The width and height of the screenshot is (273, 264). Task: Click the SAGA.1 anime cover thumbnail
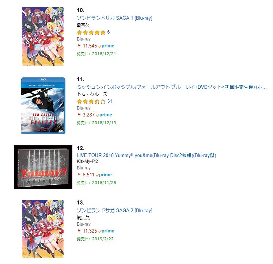pos(43,37)
